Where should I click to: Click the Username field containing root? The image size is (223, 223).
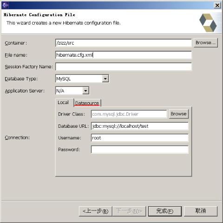click(x=140, y=138)
